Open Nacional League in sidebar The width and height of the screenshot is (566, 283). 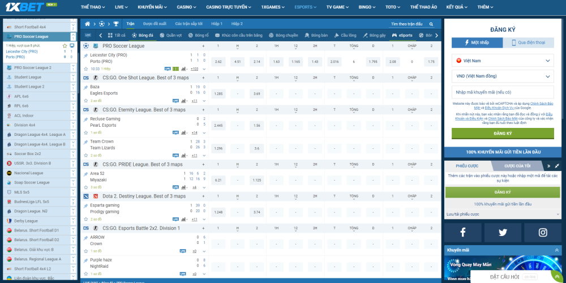(28, 173)
